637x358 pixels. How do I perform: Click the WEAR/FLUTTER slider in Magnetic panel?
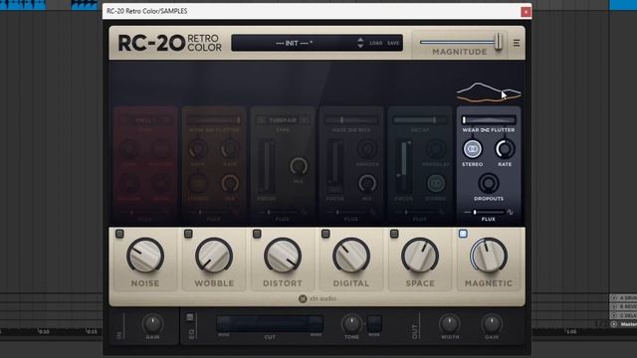(x=489, y=120)
